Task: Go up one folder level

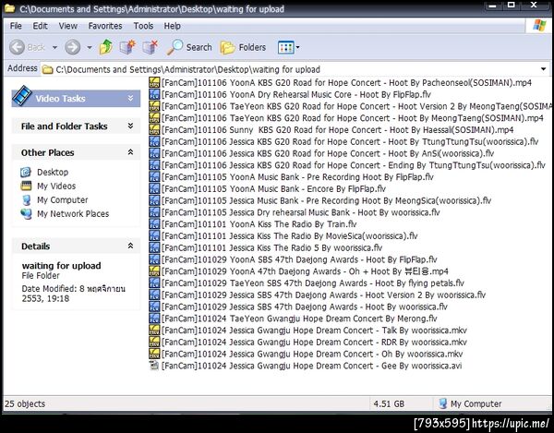Action: click(106, 47)
